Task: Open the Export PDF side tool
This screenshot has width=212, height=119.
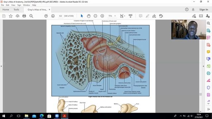Action: coord(208,30)
